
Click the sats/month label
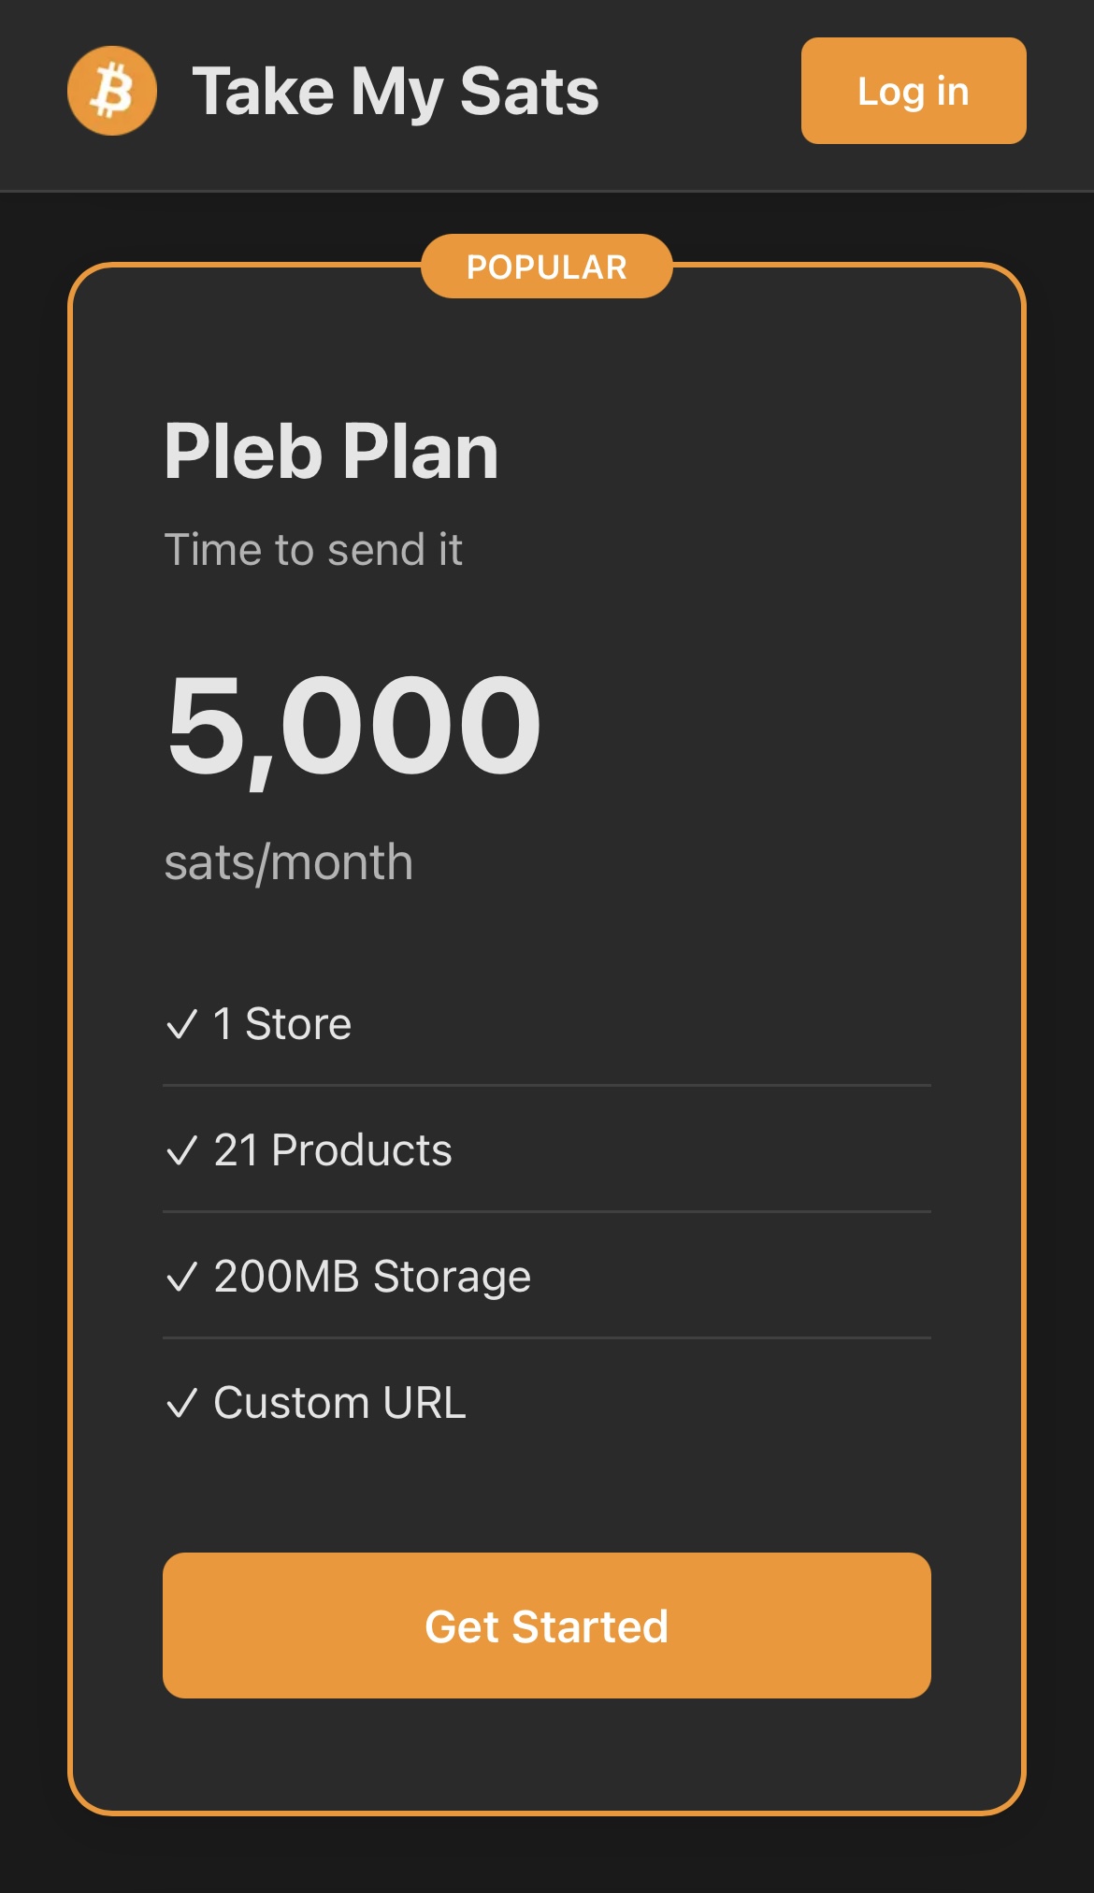coord(288,862)
